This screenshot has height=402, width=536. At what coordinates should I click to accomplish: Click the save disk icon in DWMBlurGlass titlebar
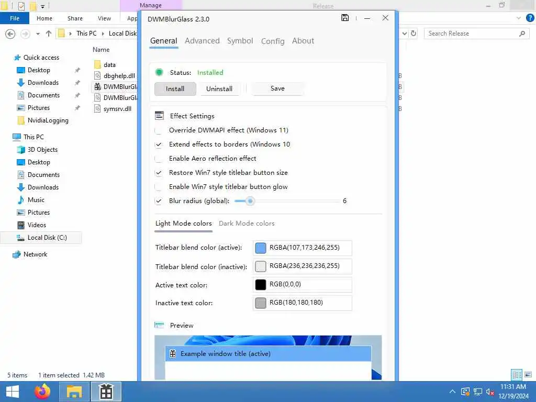tap(345, 18)
